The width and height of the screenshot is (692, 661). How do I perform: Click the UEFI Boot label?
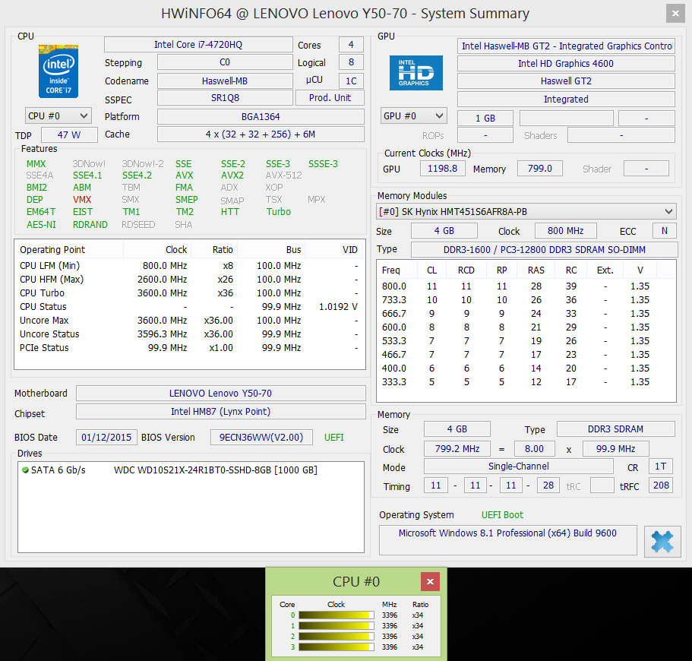point(502,515)
